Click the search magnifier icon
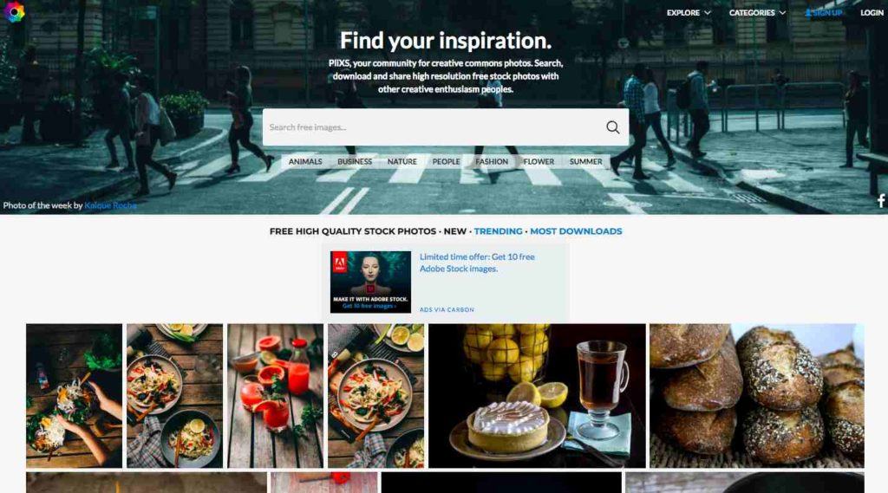888x493 pixels. [x=612, y=127]
